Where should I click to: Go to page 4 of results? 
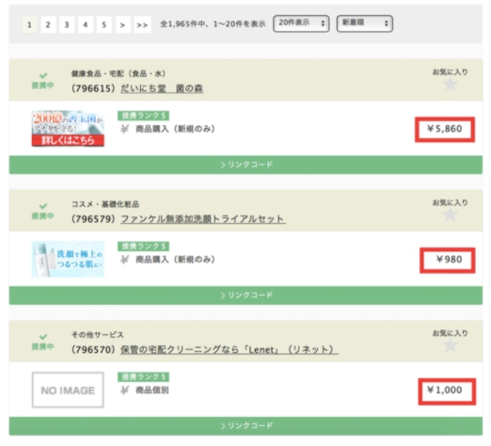tap(86, 24)
